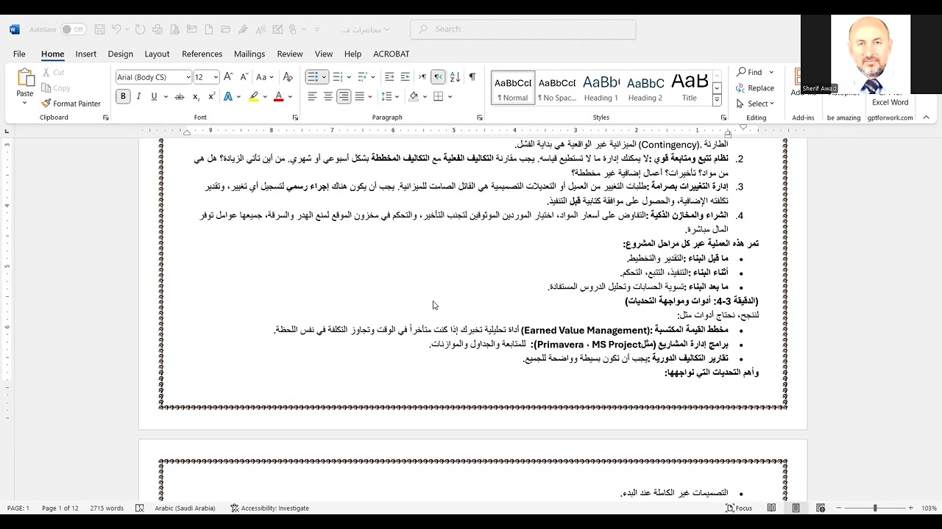
Task: Click the Replace button
Action: click(755, 88)
